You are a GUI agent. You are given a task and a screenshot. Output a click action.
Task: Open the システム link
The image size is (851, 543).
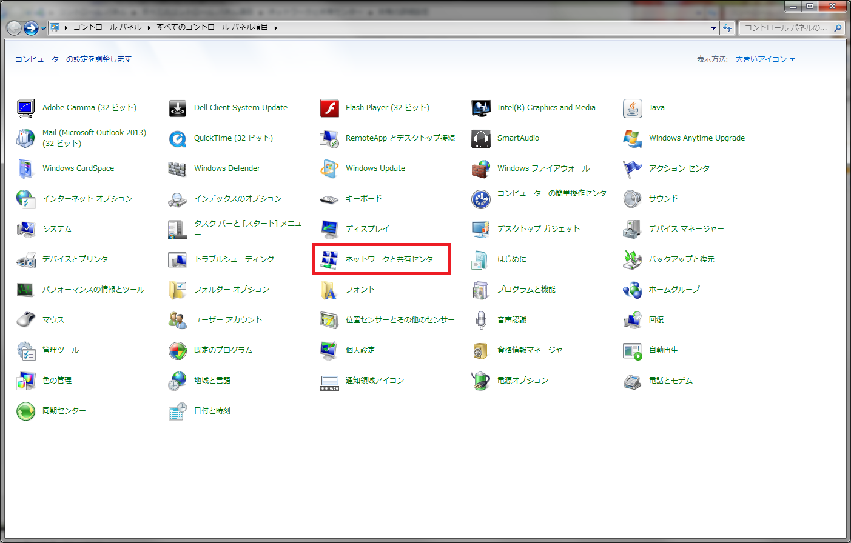(x=57, y=229)
